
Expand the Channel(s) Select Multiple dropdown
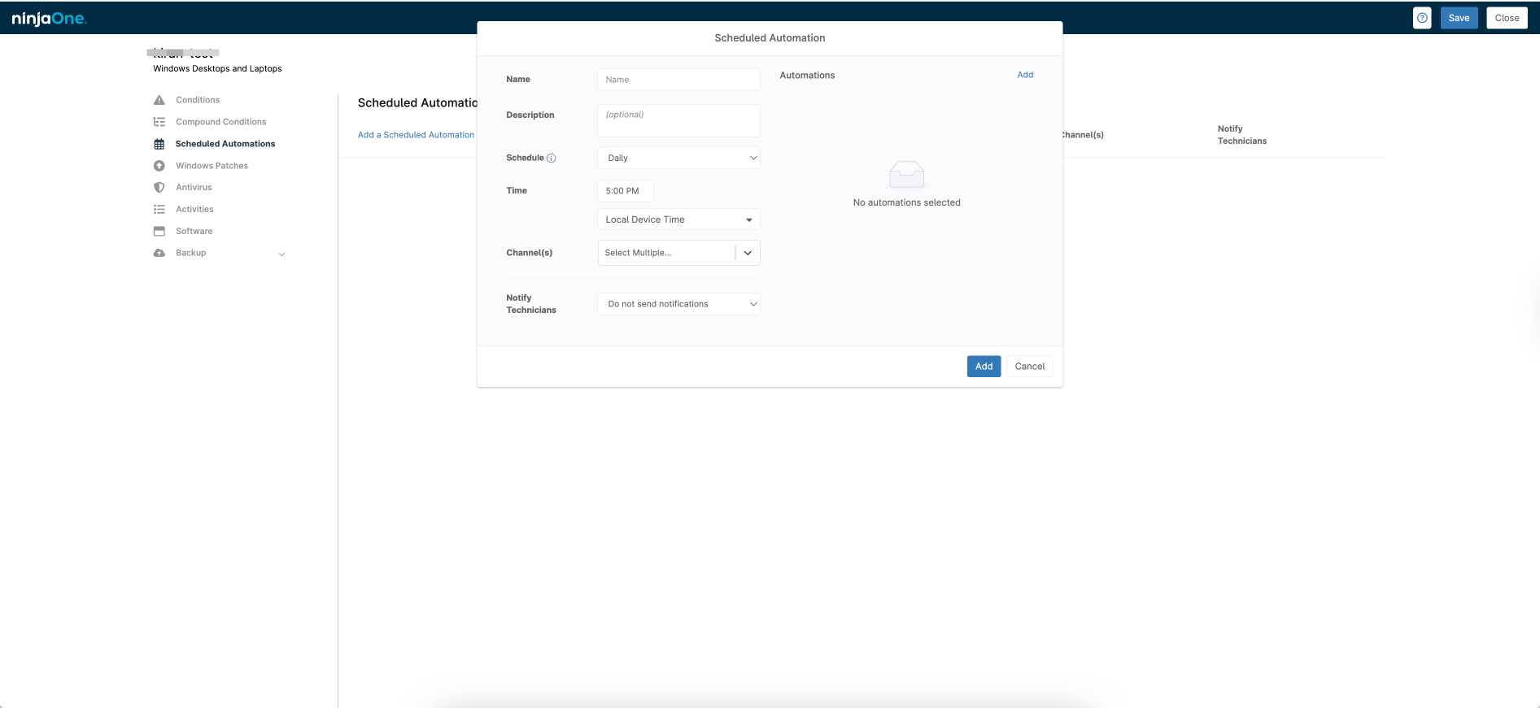[x=747, y=253]
